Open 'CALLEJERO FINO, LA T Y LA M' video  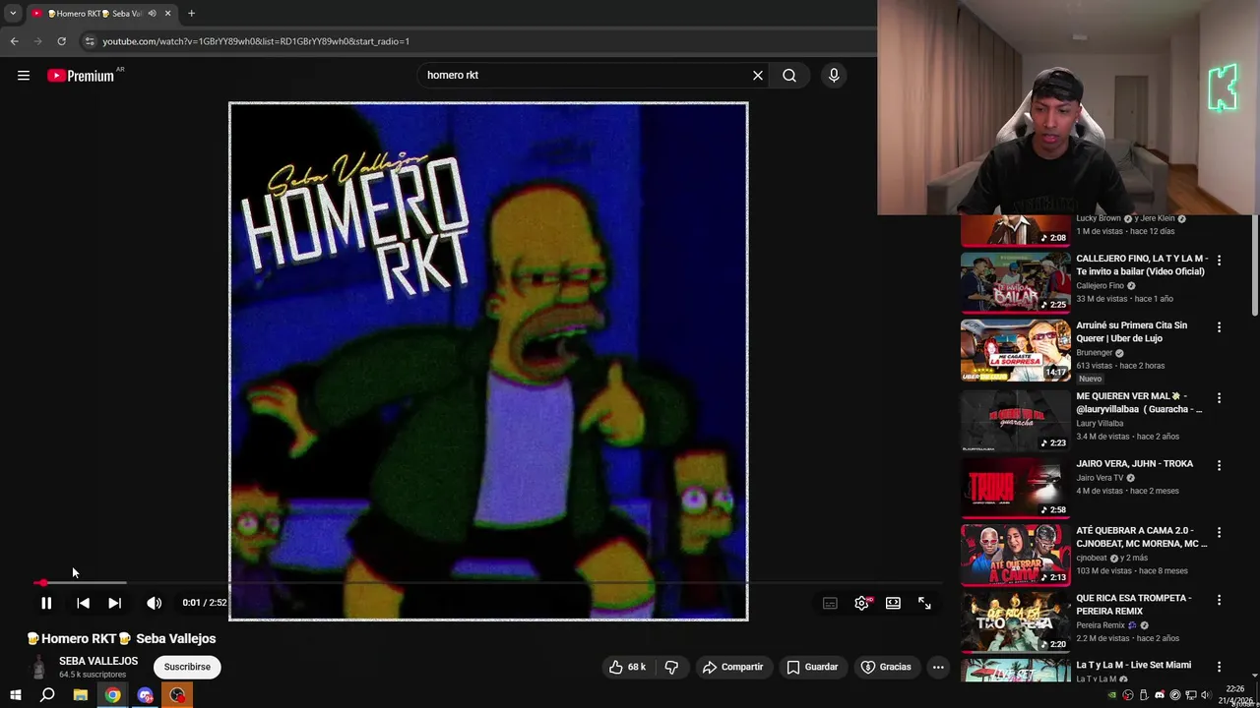tap(1142, 265)
